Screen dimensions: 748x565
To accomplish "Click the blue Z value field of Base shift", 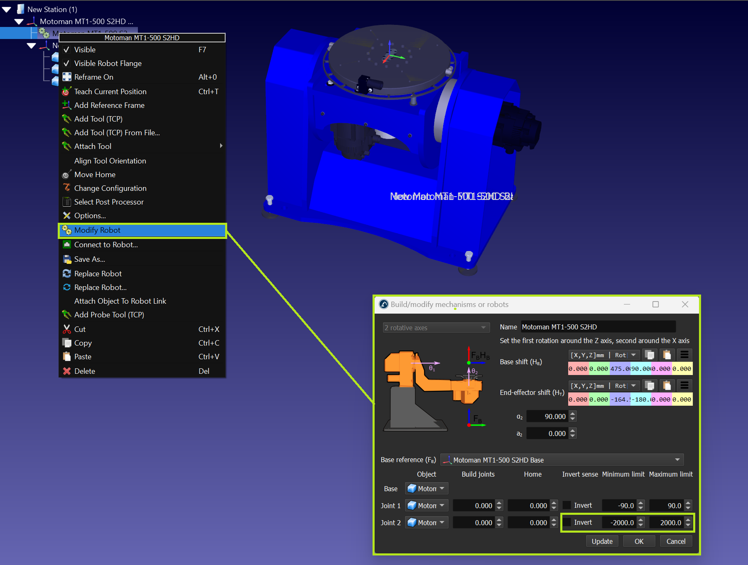I will [x=620, y=369].
